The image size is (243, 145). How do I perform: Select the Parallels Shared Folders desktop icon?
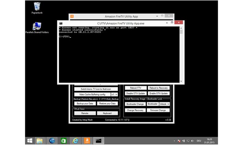(37, 28)
